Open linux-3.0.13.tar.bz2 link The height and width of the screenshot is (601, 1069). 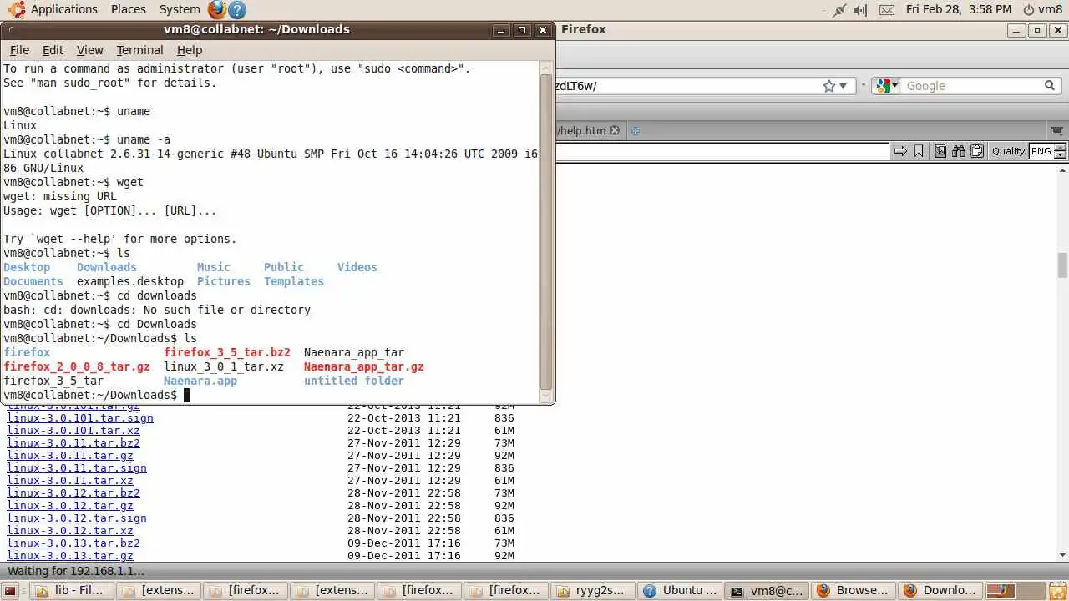point(73,543)
